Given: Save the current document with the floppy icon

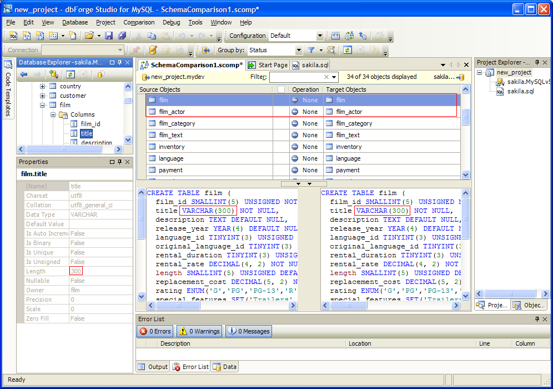Looking at the screenshot, I should 109,36.
